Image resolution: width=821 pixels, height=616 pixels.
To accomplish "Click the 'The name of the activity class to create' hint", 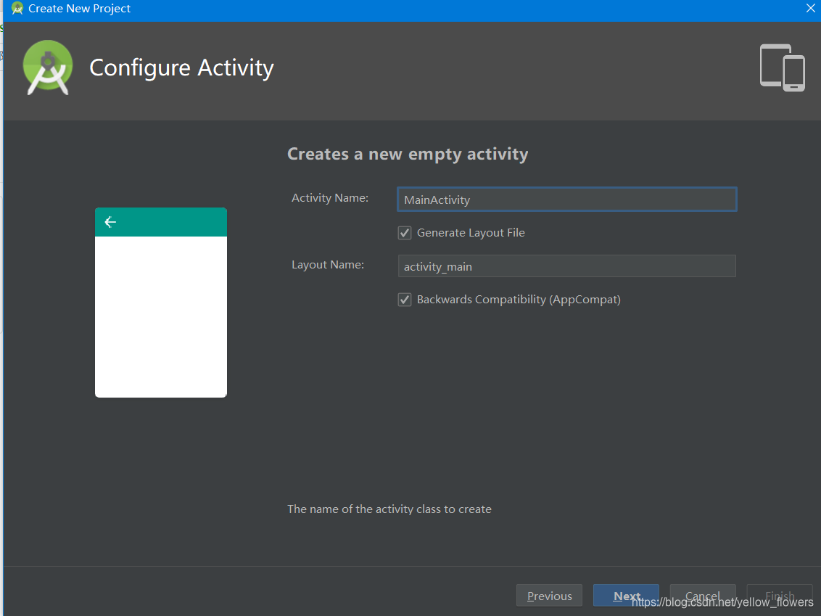I will tap(389, 509).
